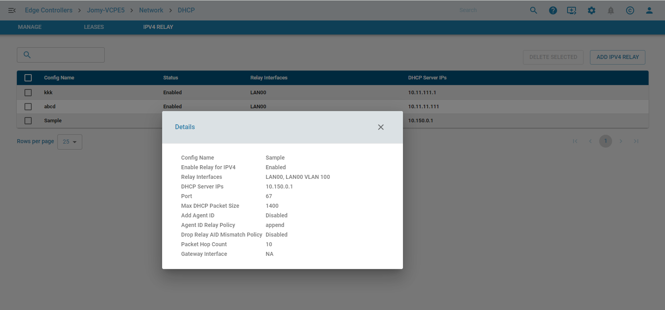Navigate to Edge Controllers breadcrumb link
The height and width of the screenshot is (310, 665).
click(49, 10)
